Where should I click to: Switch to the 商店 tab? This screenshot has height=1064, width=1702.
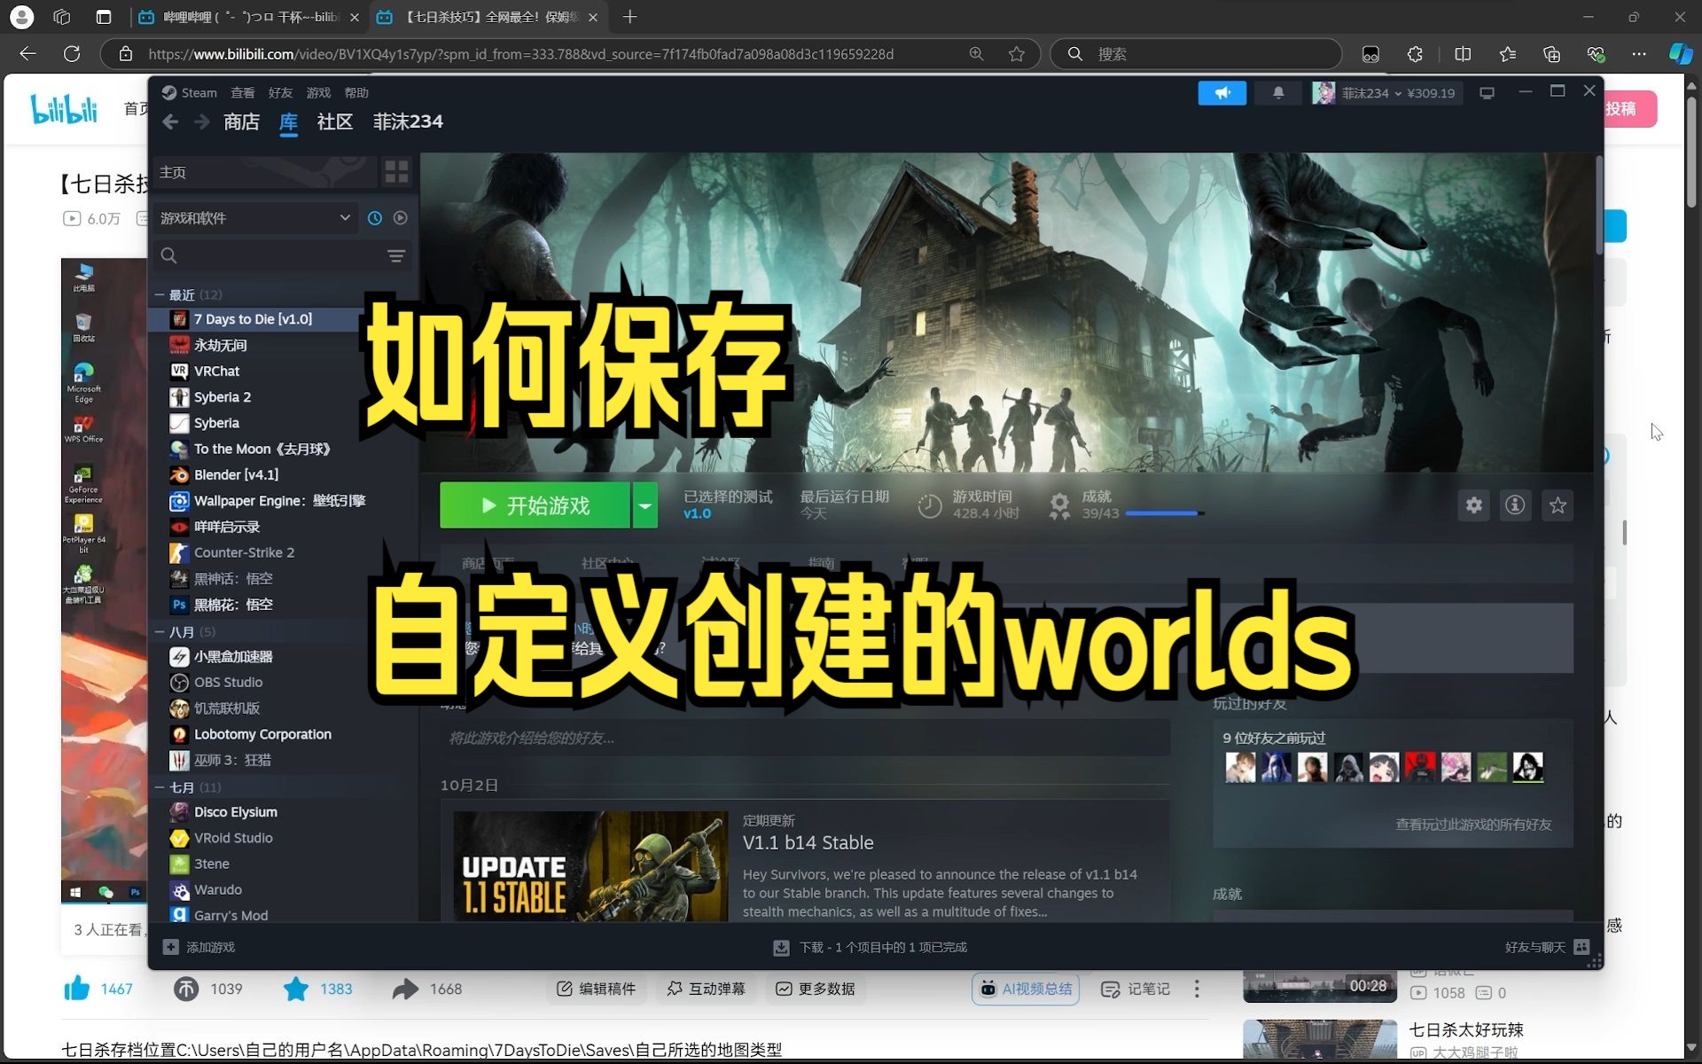(241, 122)
